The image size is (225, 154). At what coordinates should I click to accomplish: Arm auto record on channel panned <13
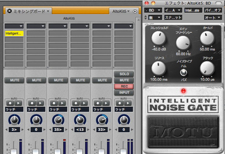[x=76, y=103]
